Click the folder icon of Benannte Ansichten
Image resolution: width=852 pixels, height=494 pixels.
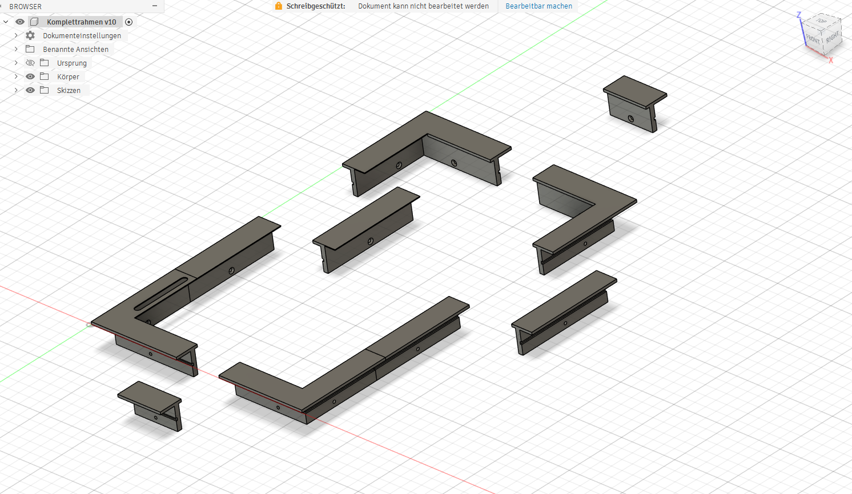[x=30, y=49]
